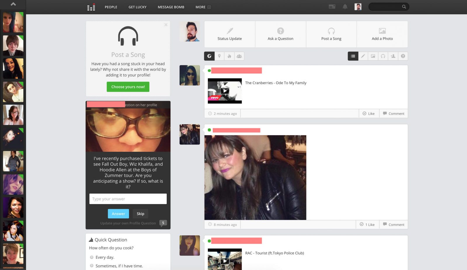Activate the list view feed toggle
The height and width of the screenshot is (270, 467).
click(x=353, y=56)
